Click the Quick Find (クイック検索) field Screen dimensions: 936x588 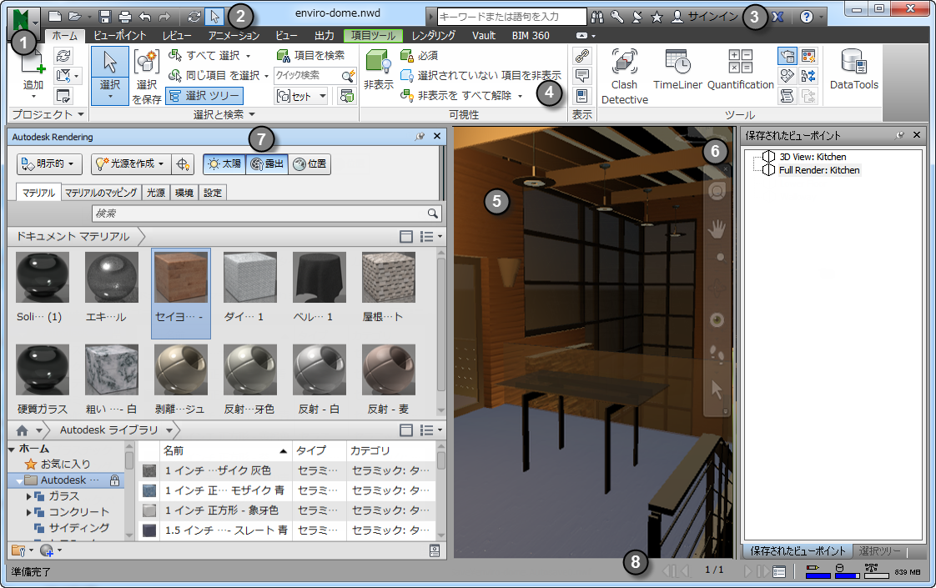(315, 76)
